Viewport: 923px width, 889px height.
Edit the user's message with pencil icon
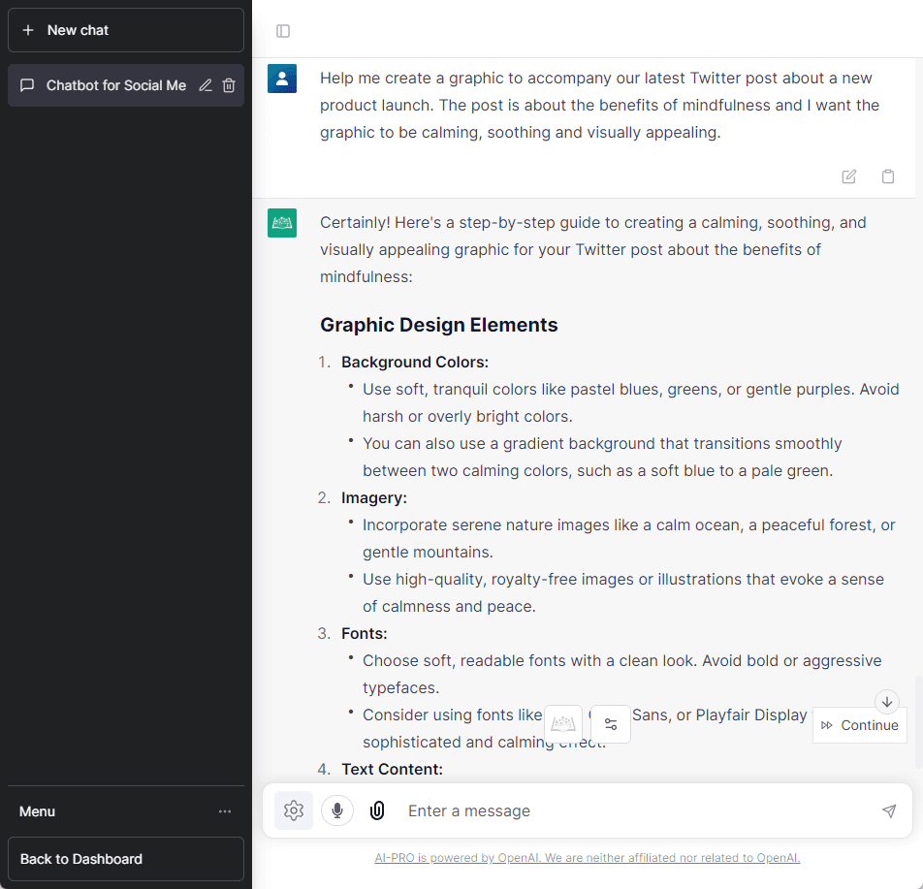(x=849, y=176)
